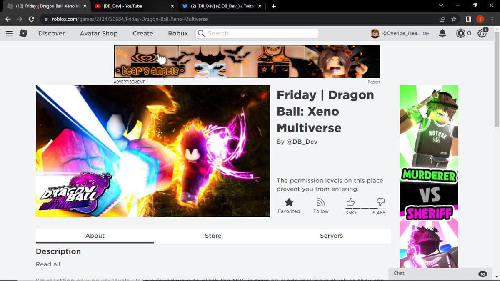
Task: Click the search magnifier icon
Action: tap(202, 33)
